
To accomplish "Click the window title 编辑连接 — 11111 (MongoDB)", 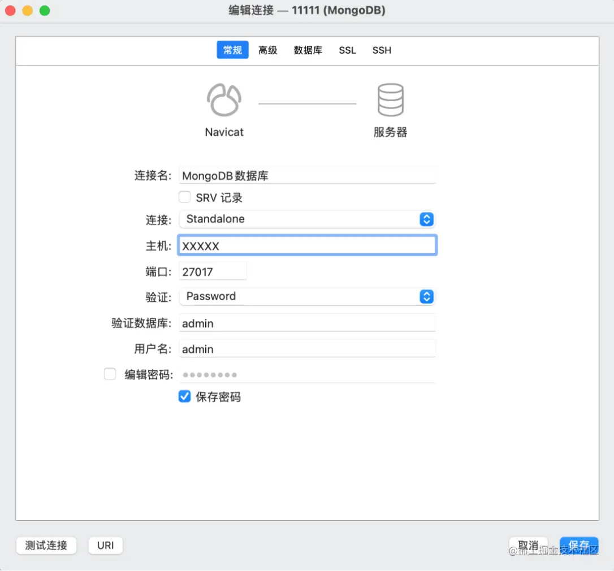I will tap(307, 10).
